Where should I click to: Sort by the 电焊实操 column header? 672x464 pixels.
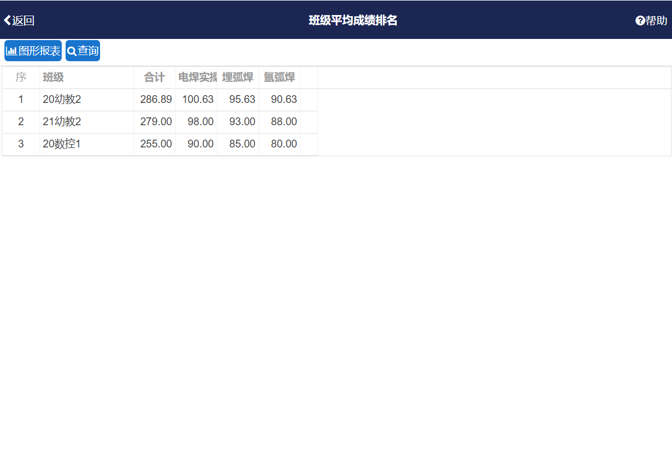click(x=196, y=77)
